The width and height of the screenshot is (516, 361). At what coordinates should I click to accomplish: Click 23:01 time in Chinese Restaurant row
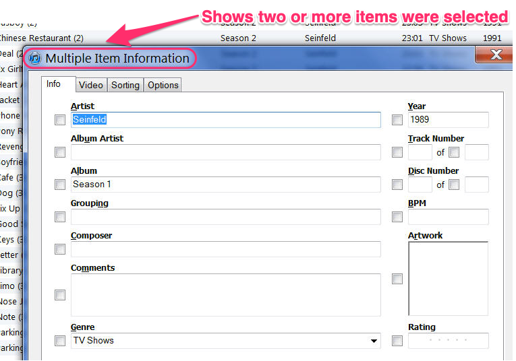(x=412, y=38)
